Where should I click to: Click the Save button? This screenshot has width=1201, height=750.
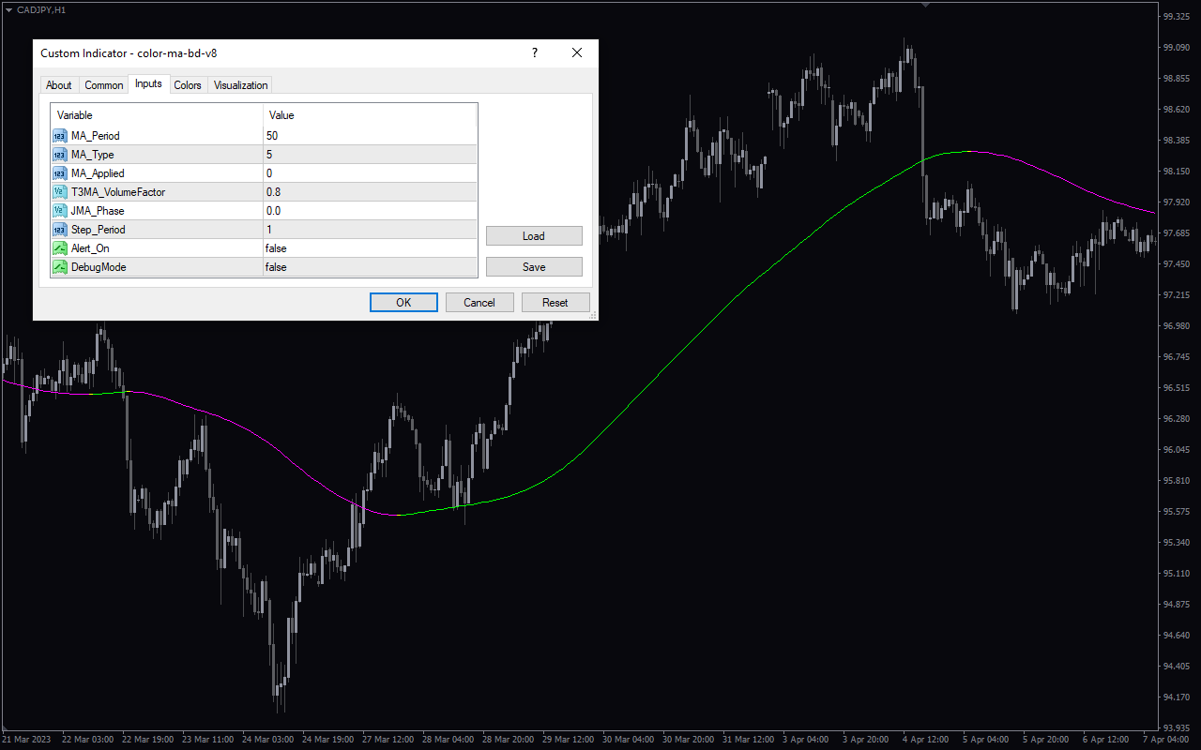534,267
